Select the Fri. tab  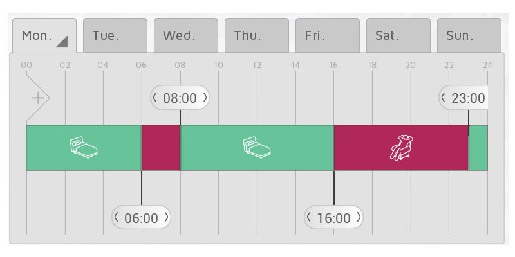(x=328, y=35)
